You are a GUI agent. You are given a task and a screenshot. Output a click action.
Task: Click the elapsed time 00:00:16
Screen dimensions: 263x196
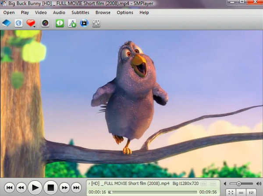(97, 192)
